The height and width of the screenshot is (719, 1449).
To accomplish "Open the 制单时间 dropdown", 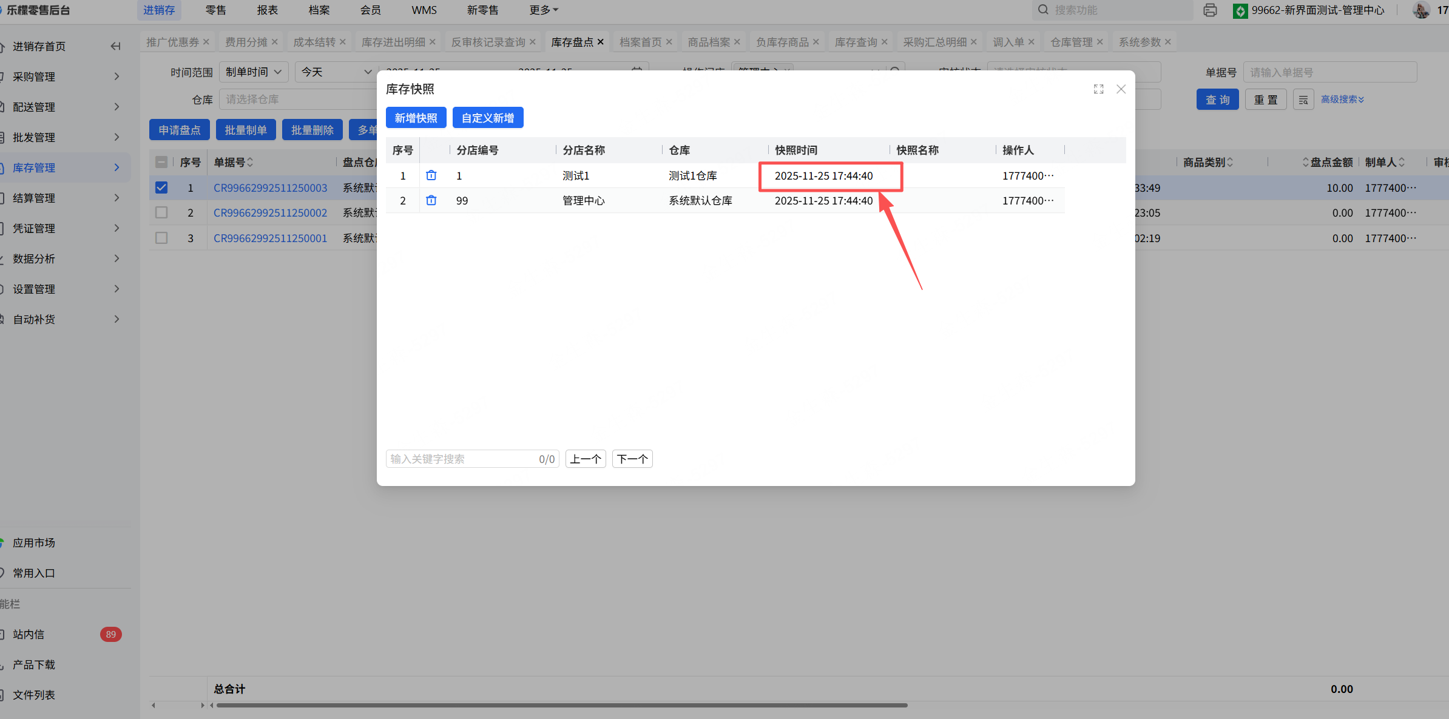I will pyautogui.click(x=253, y=72).
